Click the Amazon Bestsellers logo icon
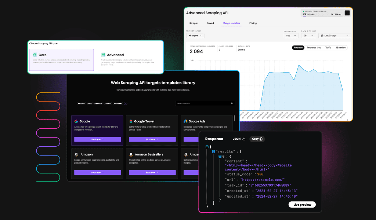376x220 pixels. click(131, 155)
